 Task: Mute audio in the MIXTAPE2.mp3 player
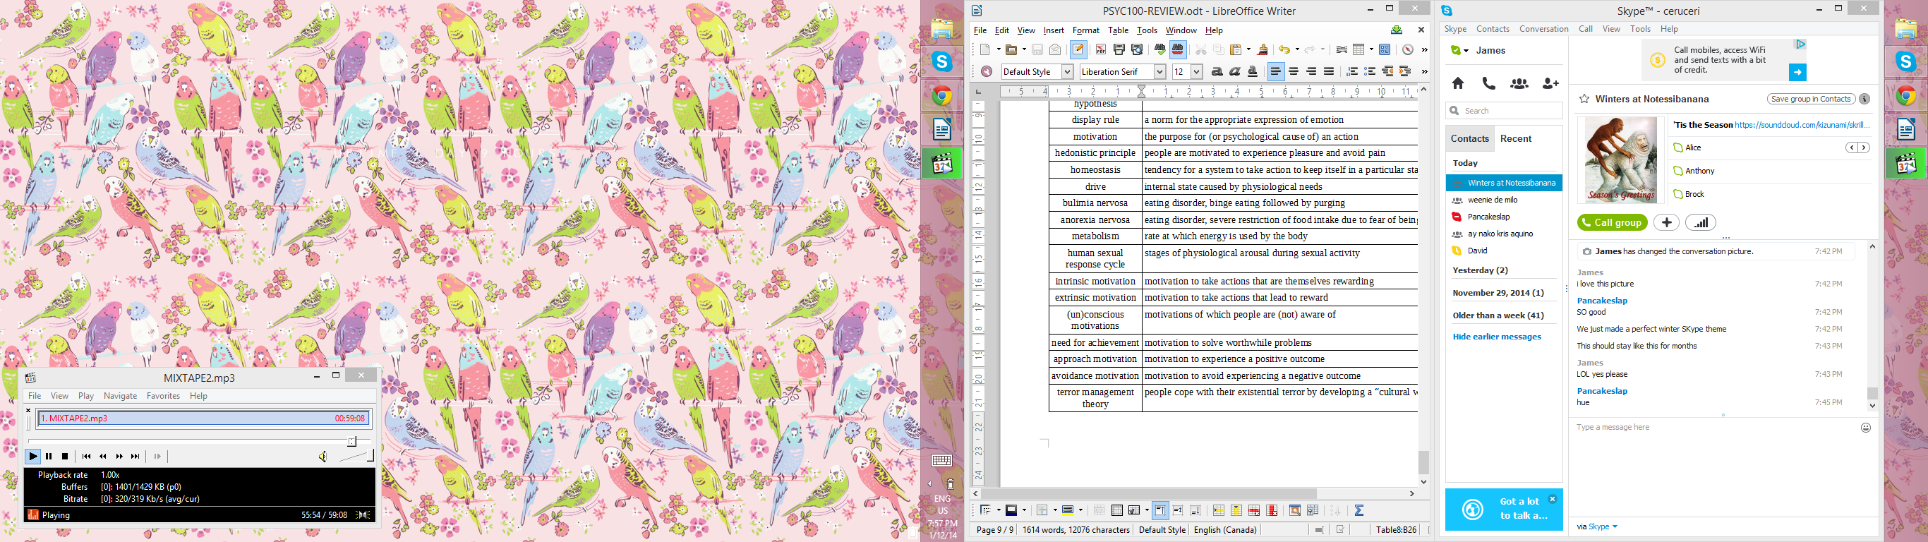323,456
